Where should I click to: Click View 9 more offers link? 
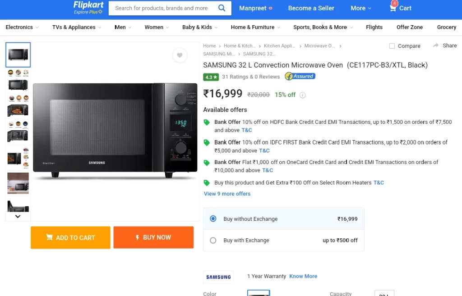coord(227,194)
